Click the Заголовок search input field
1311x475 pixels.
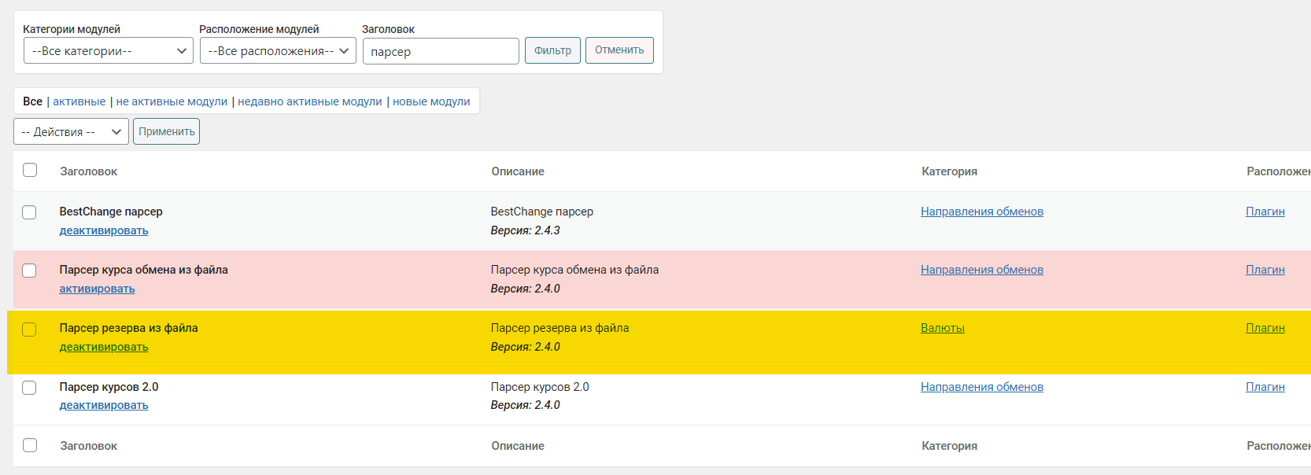[440, 52]
